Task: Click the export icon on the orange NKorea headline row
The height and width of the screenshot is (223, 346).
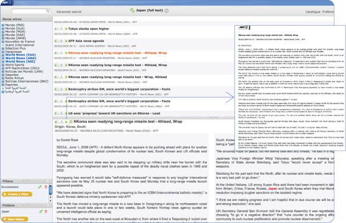Action: click(62, 53)
